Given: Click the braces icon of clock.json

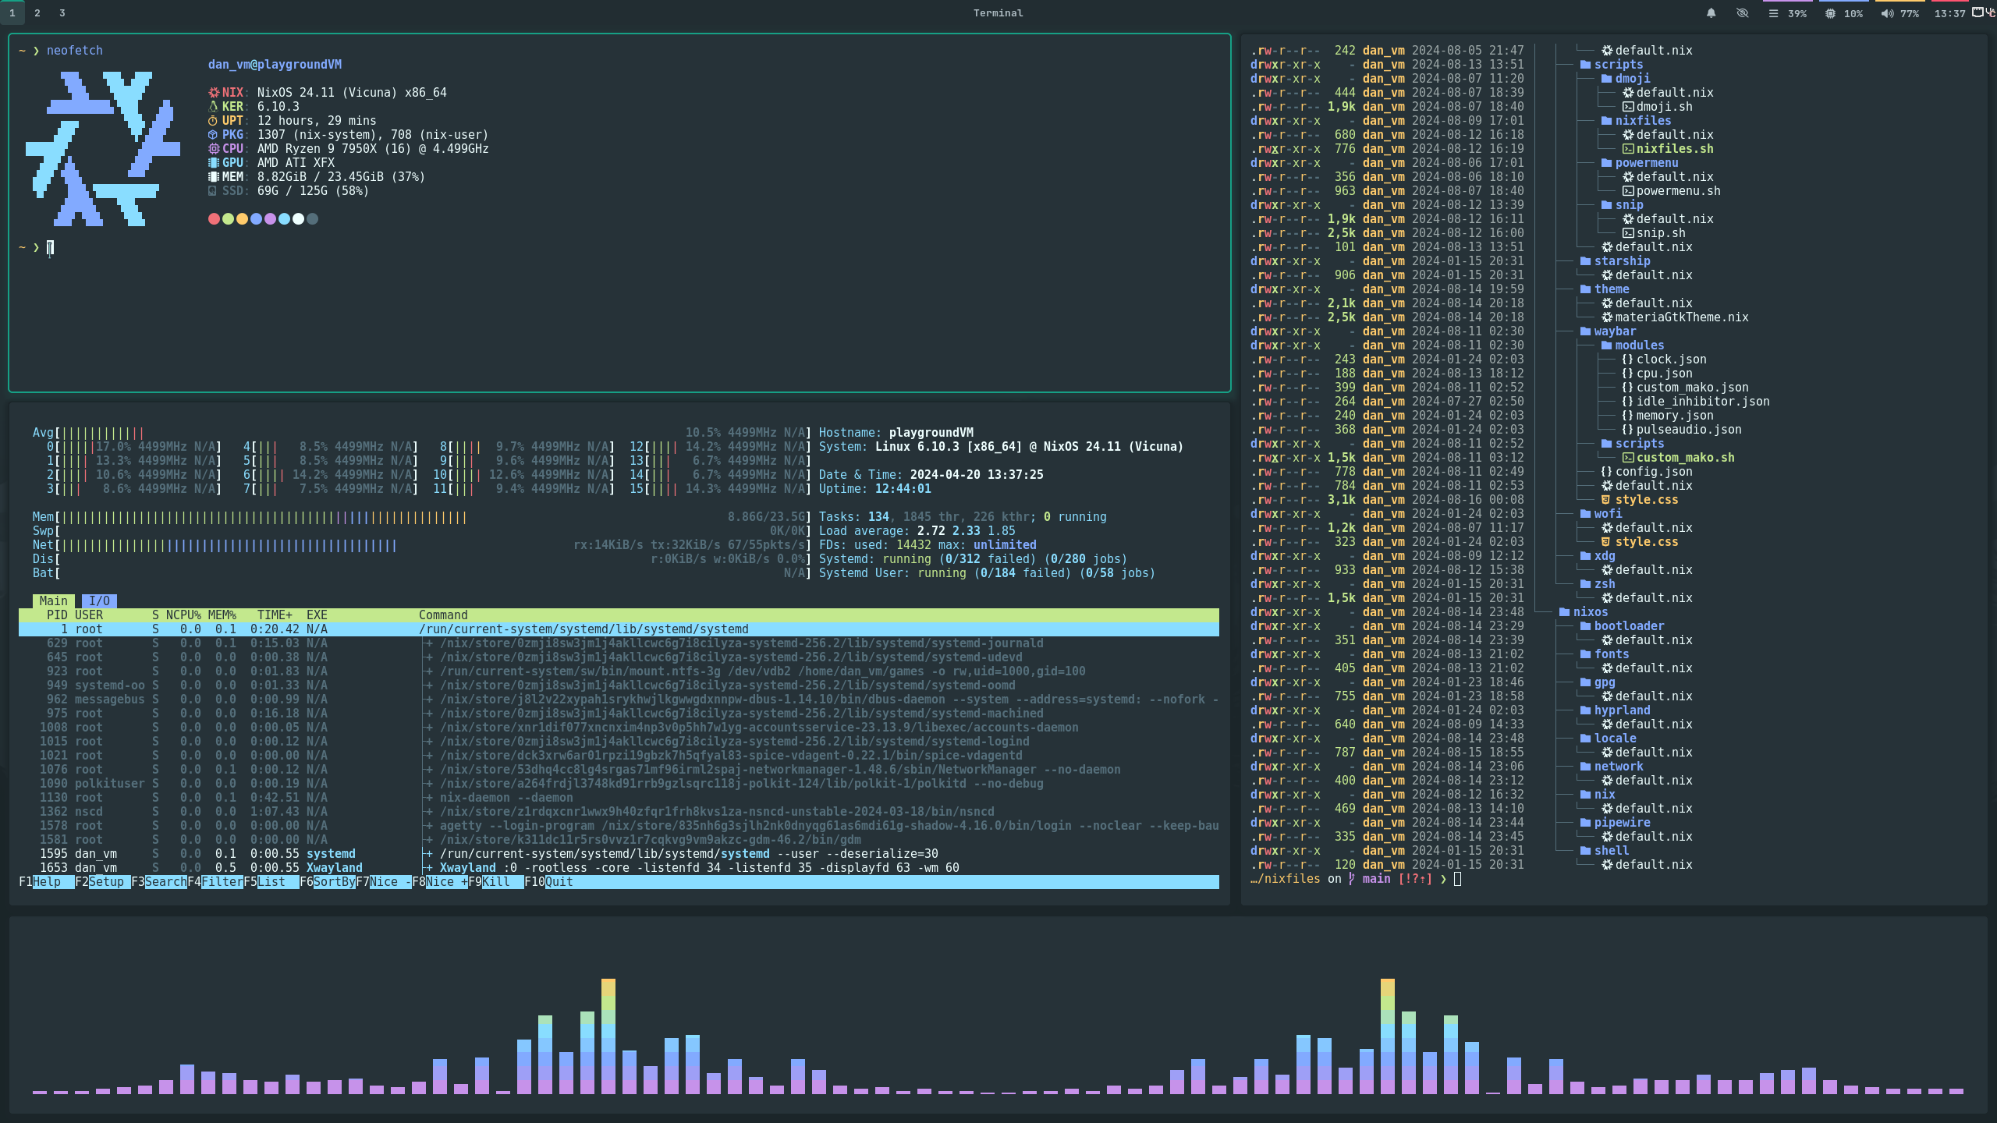Looking at the screenshot, I should 1627,359.
